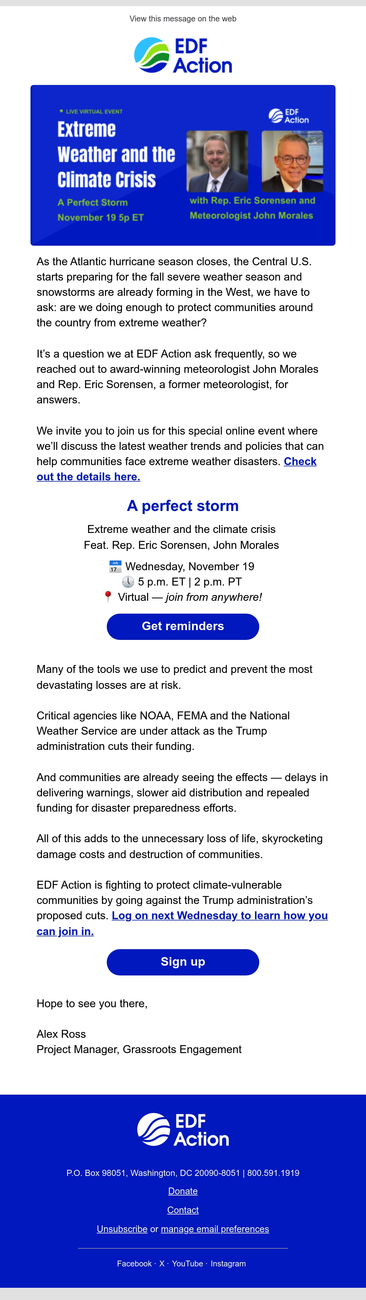
Task: Open the Check out the details here link
Action: (x=177, y=469)
